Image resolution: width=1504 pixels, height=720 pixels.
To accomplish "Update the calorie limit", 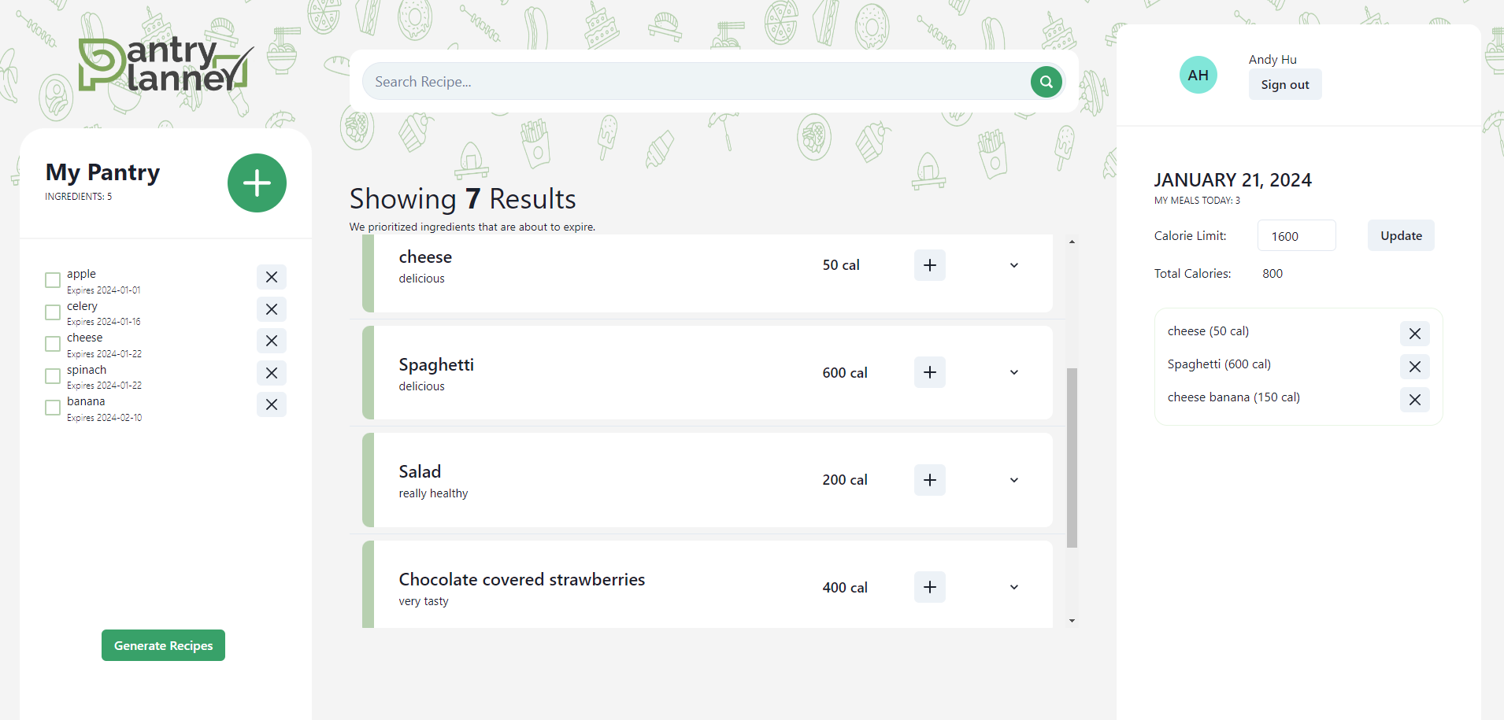I will (1400, 235).
